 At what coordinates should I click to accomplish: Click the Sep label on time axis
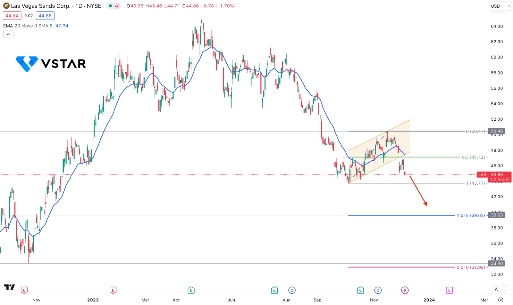[317, 300]
